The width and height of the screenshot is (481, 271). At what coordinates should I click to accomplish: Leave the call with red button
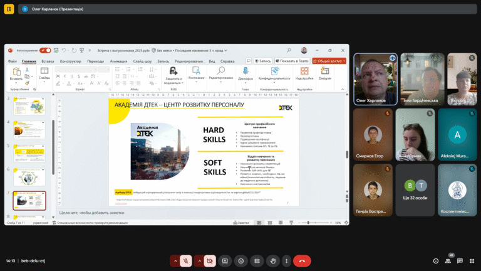302,261
